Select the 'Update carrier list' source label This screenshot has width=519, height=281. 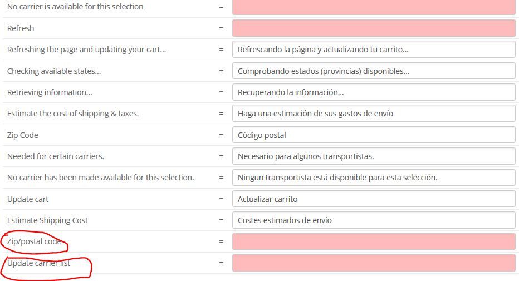pyautogui.click(x=39, y=263)
